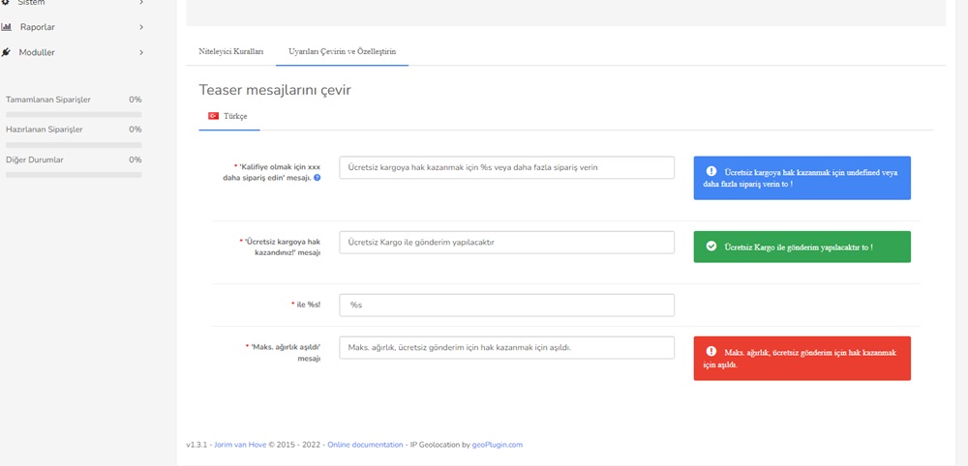
Task: Click the green 'Ücretsiz Kargo ile gönderim' preview alert
Action: tap(802, 247)
